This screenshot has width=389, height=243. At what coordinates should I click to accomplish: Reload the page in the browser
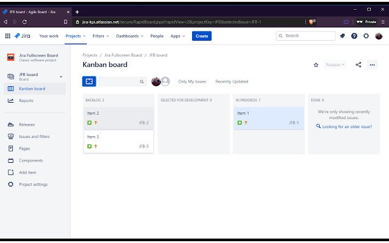[x=24, y=22]
